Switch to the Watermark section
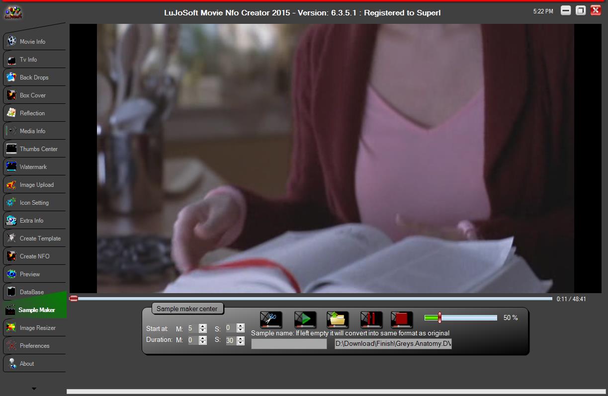 34,167
